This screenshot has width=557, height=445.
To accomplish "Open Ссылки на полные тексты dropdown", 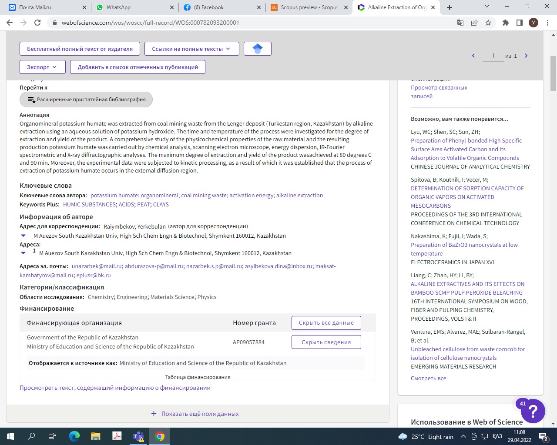I will click(192, 49).
